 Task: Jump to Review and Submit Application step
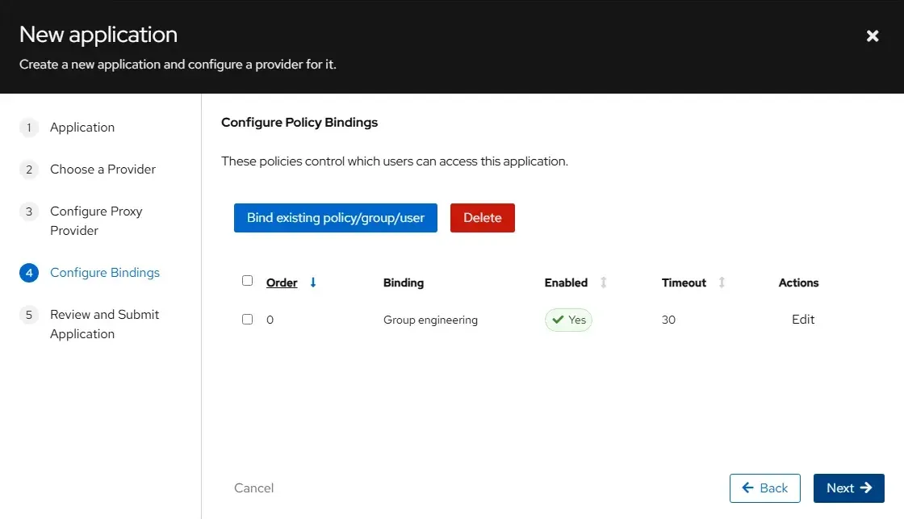pyautogui.click(x=104, y=324)
